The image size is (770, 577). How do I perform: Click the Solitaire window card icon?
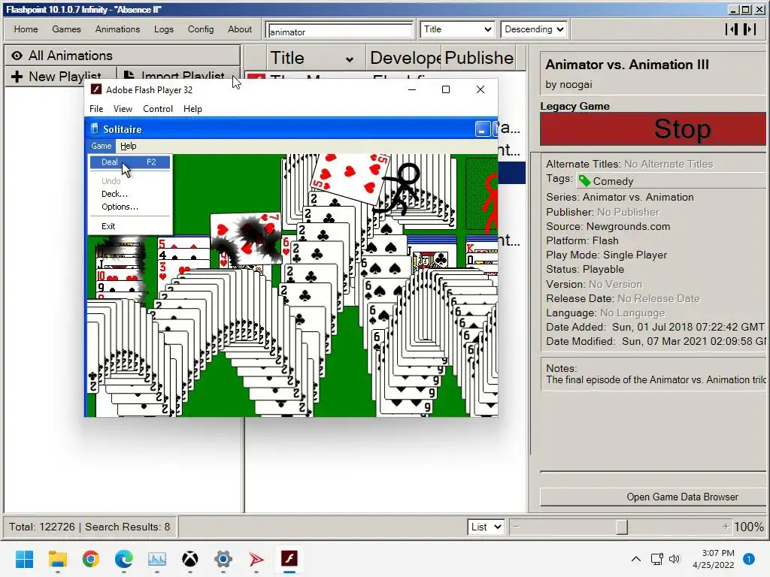[x=94, y=129]
